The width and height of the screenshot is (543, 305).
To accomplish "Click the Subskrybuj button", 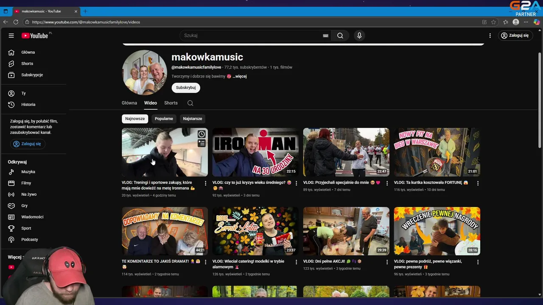I will point(186,88).
